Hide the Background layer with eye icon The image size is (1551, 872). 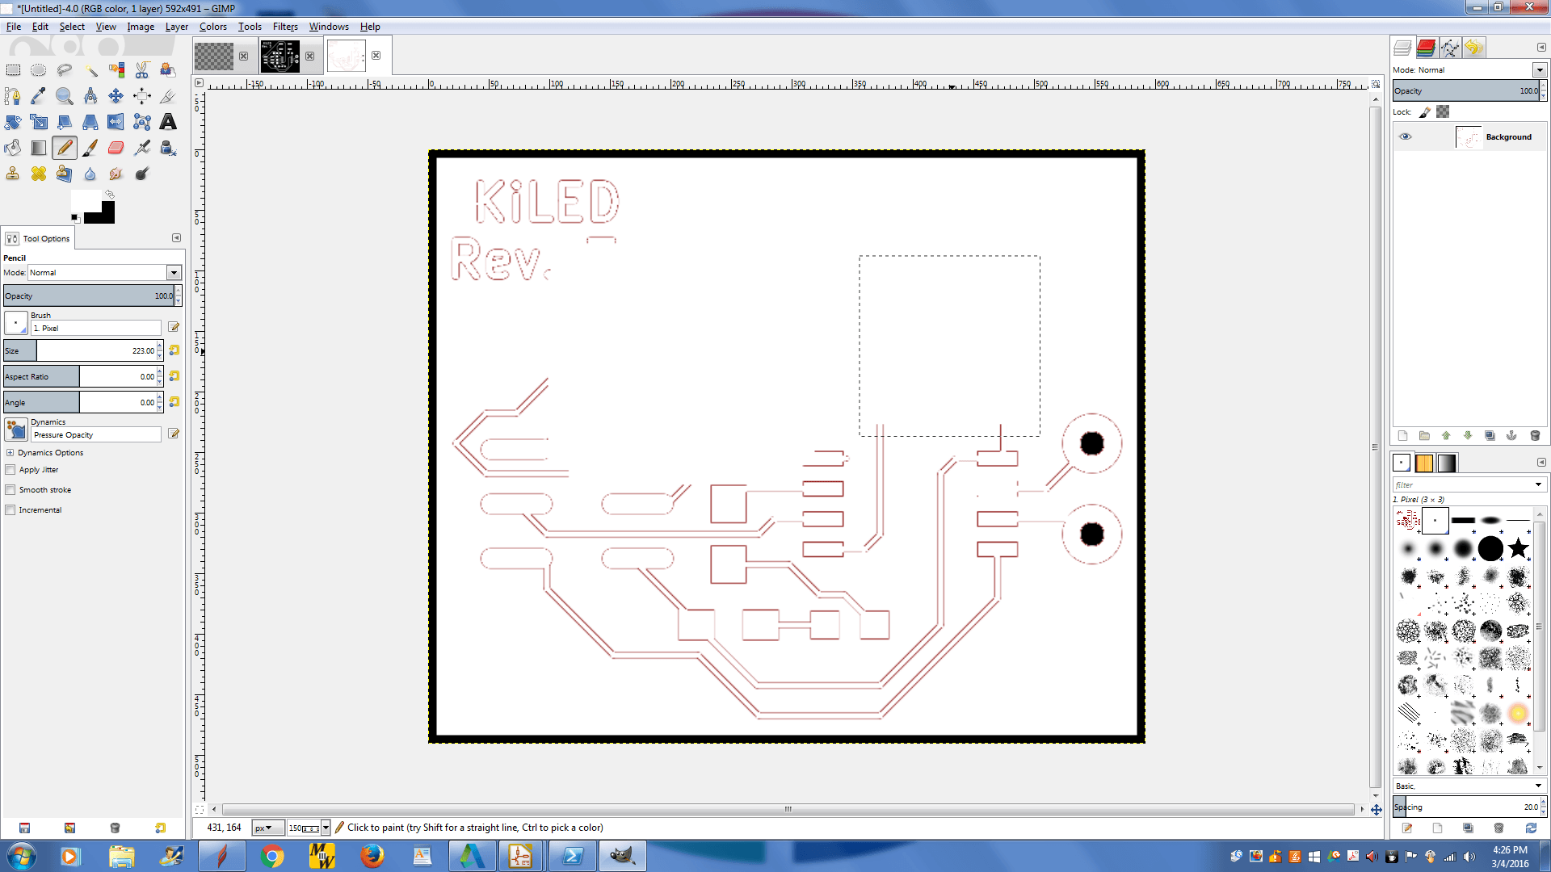pyautogui.click(x=1406, y=136)
